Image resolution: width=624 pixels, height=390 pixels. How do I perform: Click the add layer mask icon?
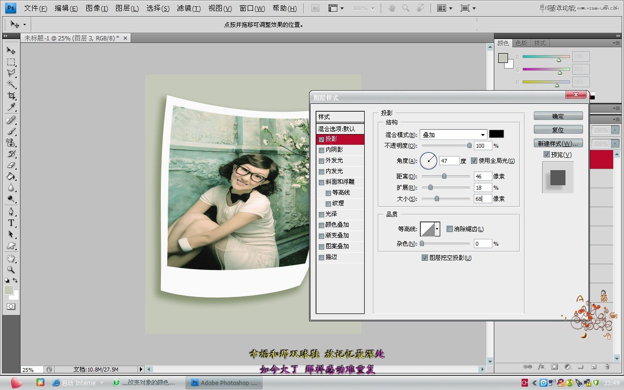(554, 366)
